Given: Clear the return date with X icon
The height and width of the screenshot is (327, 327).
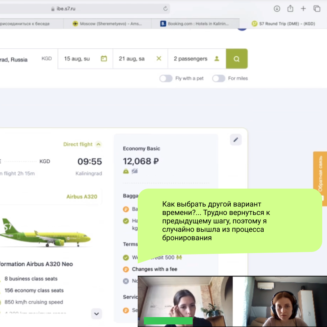Looking at the screenshot, I should tap(159, 59).
